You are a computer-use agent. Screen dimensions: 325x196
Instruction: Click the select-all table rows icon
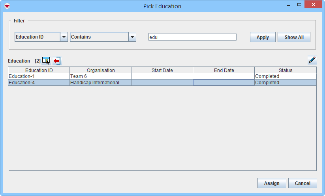[x=46, y=61]
